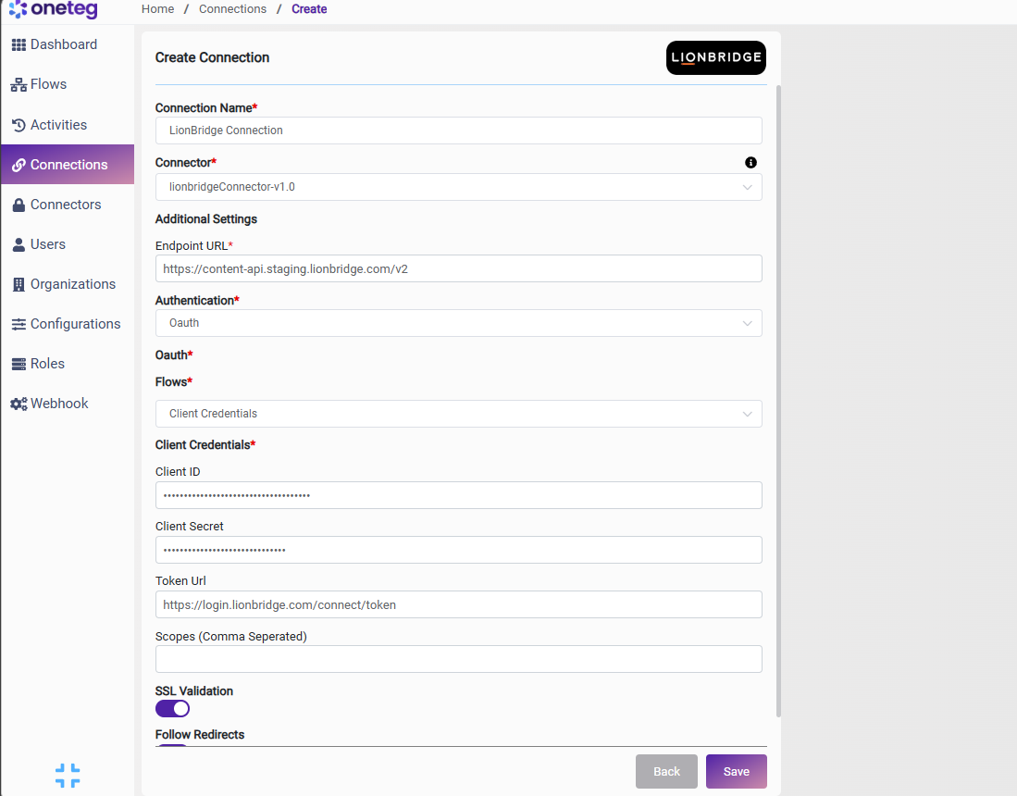Click the Back button

coord(666,771)
